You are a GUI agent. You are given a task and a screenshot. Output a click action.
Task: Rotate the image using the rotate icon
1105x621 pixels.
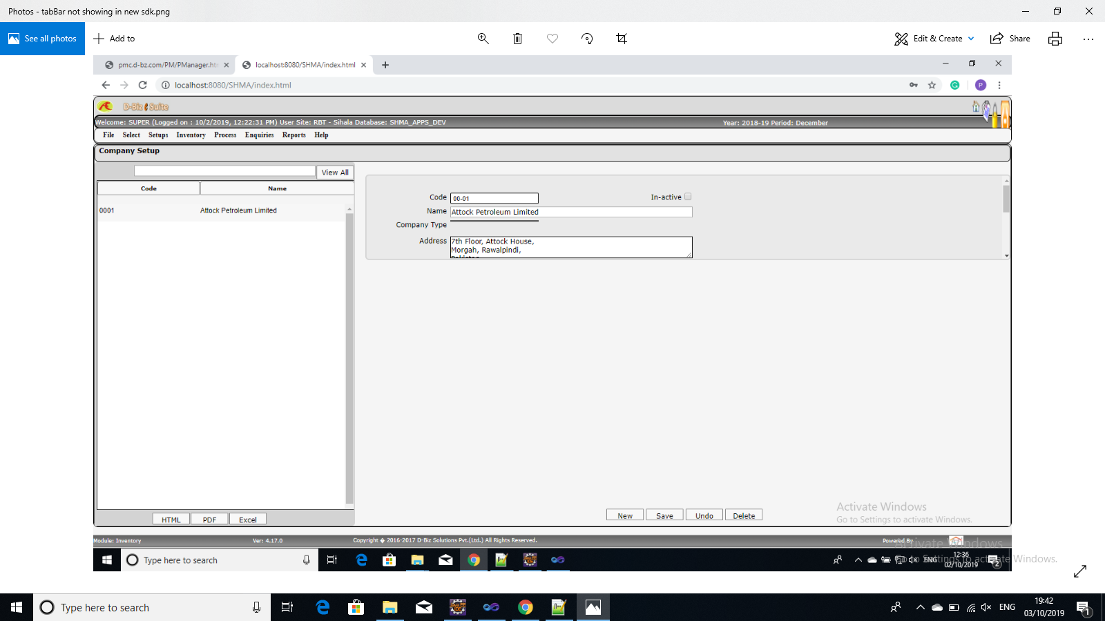pos(586,39)
